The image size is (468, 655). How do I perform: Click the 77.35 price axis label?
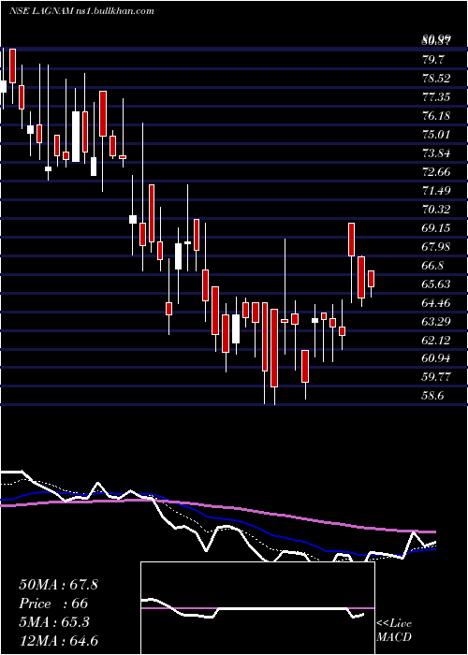tap(436, 97)
